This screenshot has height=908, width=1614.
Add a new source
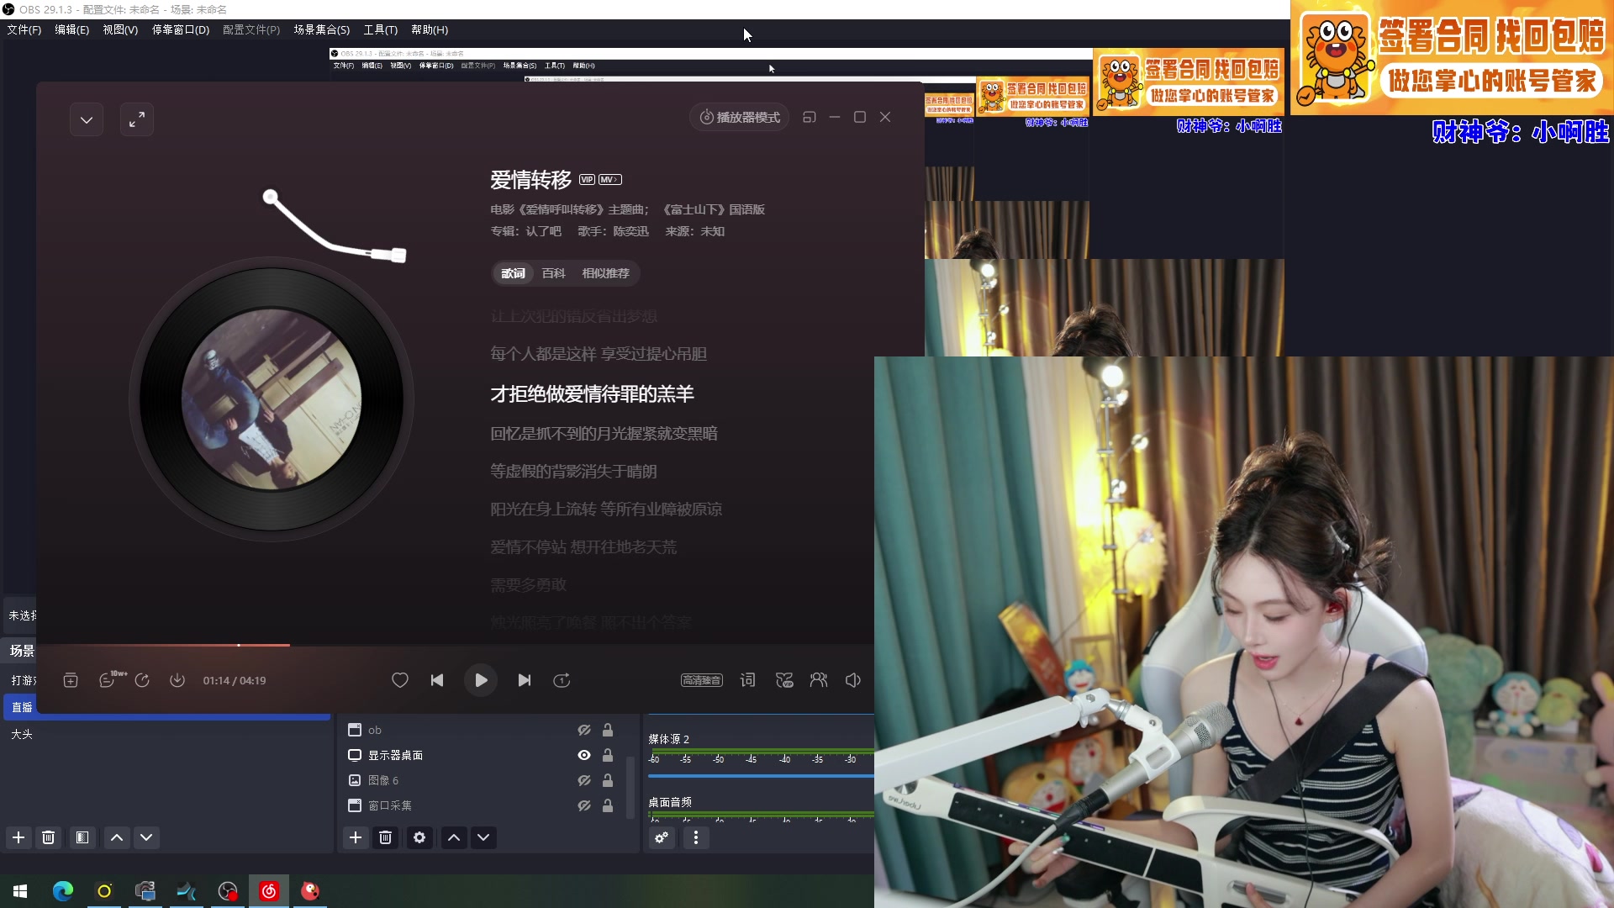[356, 837]
